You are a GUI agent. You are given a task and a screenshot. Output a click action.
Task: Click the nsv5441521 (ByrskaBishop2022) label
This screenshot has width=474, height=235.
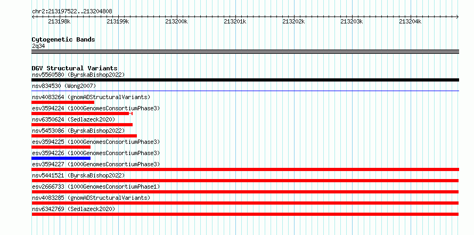(78, 175)
